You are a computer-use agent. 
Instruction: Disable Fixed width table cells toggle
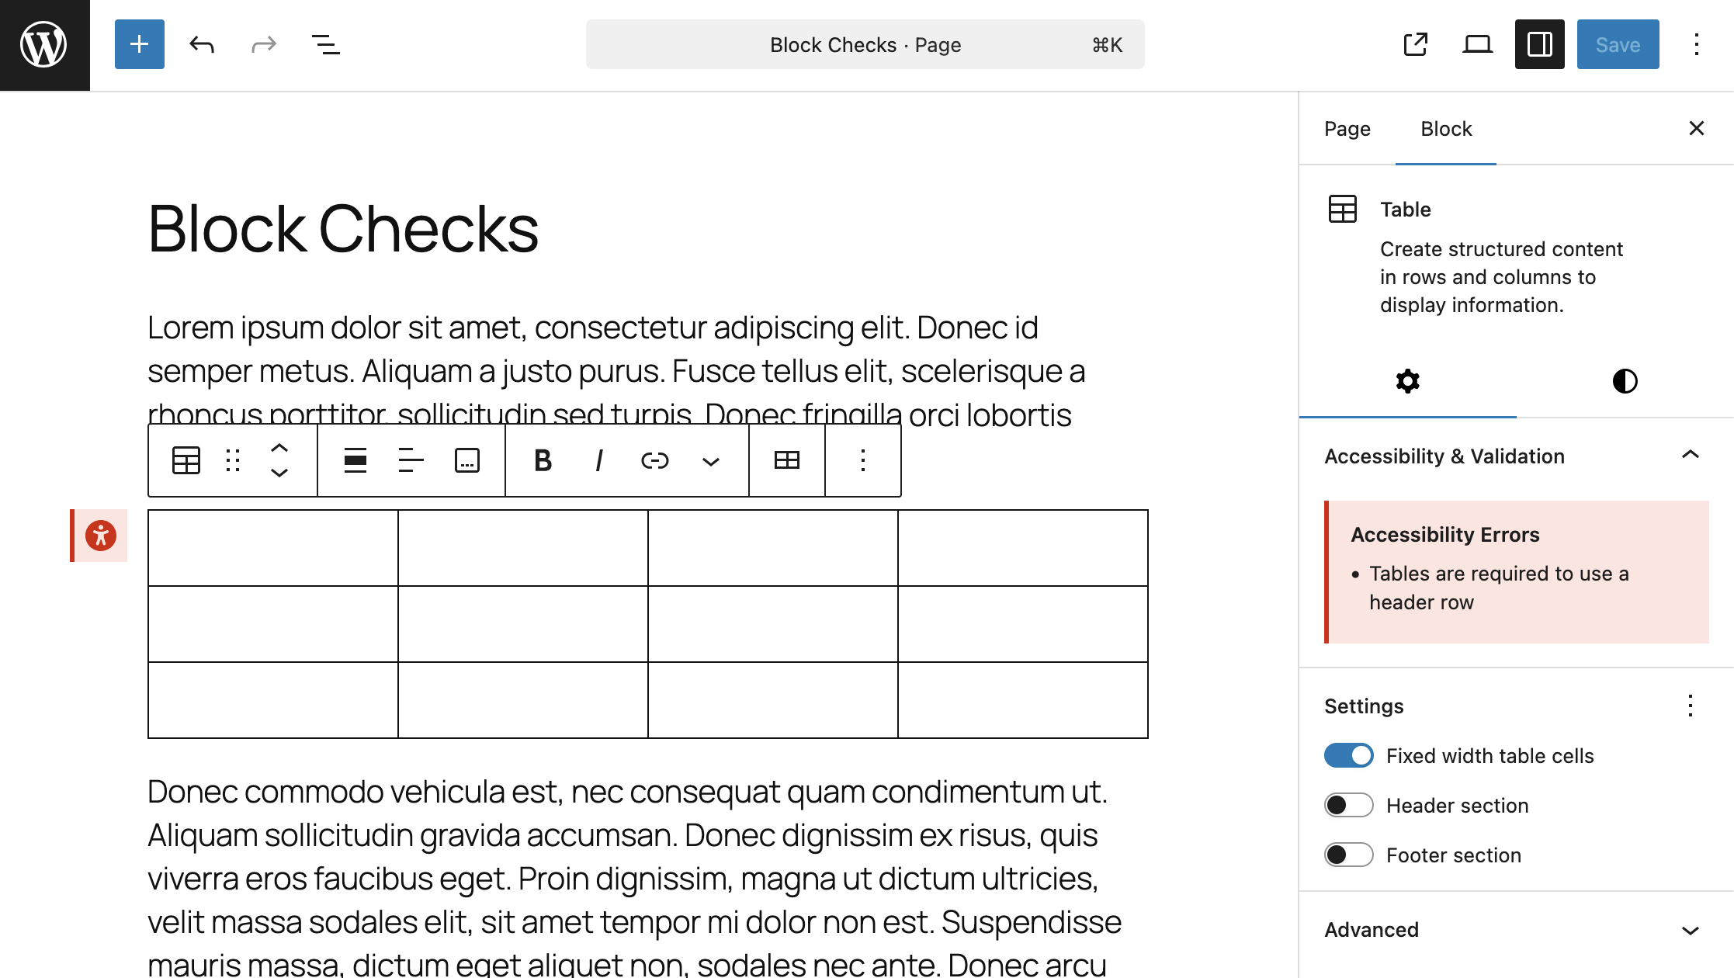[1348, 755]
